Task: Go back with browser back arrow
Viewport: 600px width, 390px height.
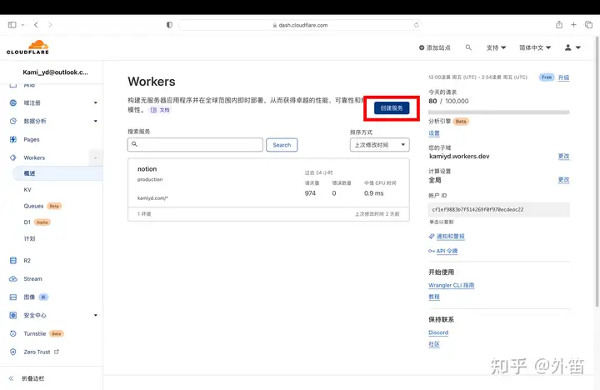Action: pyautogui.click(x=36, y=25)
